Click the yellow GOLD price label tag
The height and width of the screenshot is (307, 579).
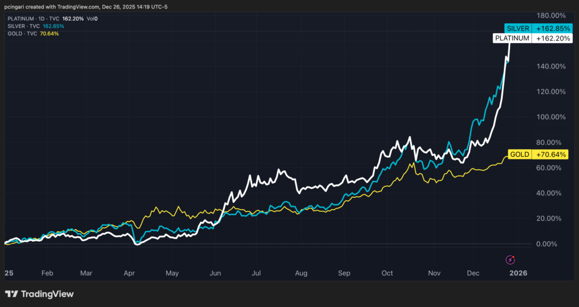(x=519, y=154)
